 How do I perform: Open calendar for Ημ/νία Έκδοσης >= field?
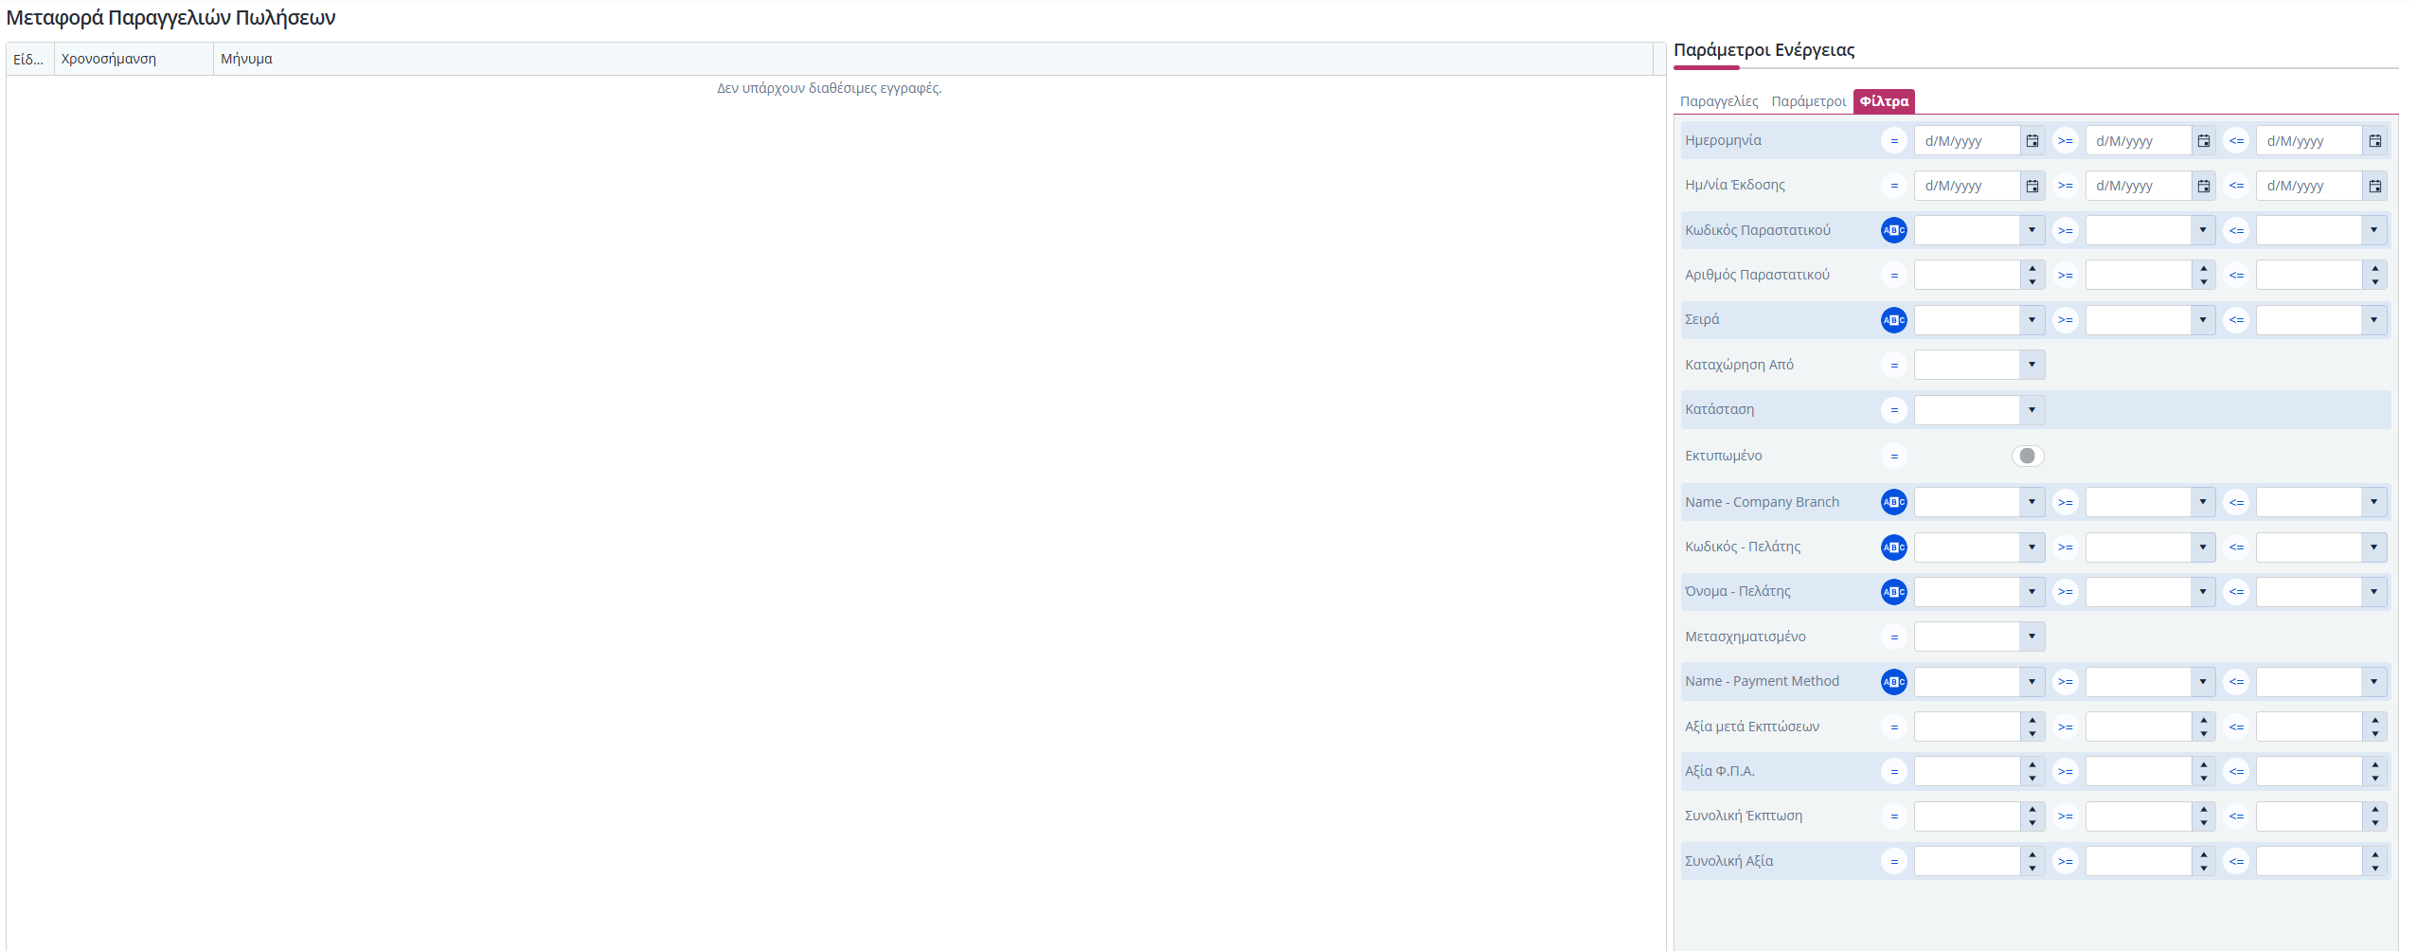point(2203,186)
